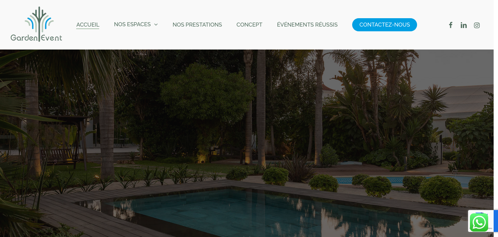Expand the chevron beside NOS ESPACES
Image resolution: width=498 pixels, height=237 pixels.
[x=156, y=24]
